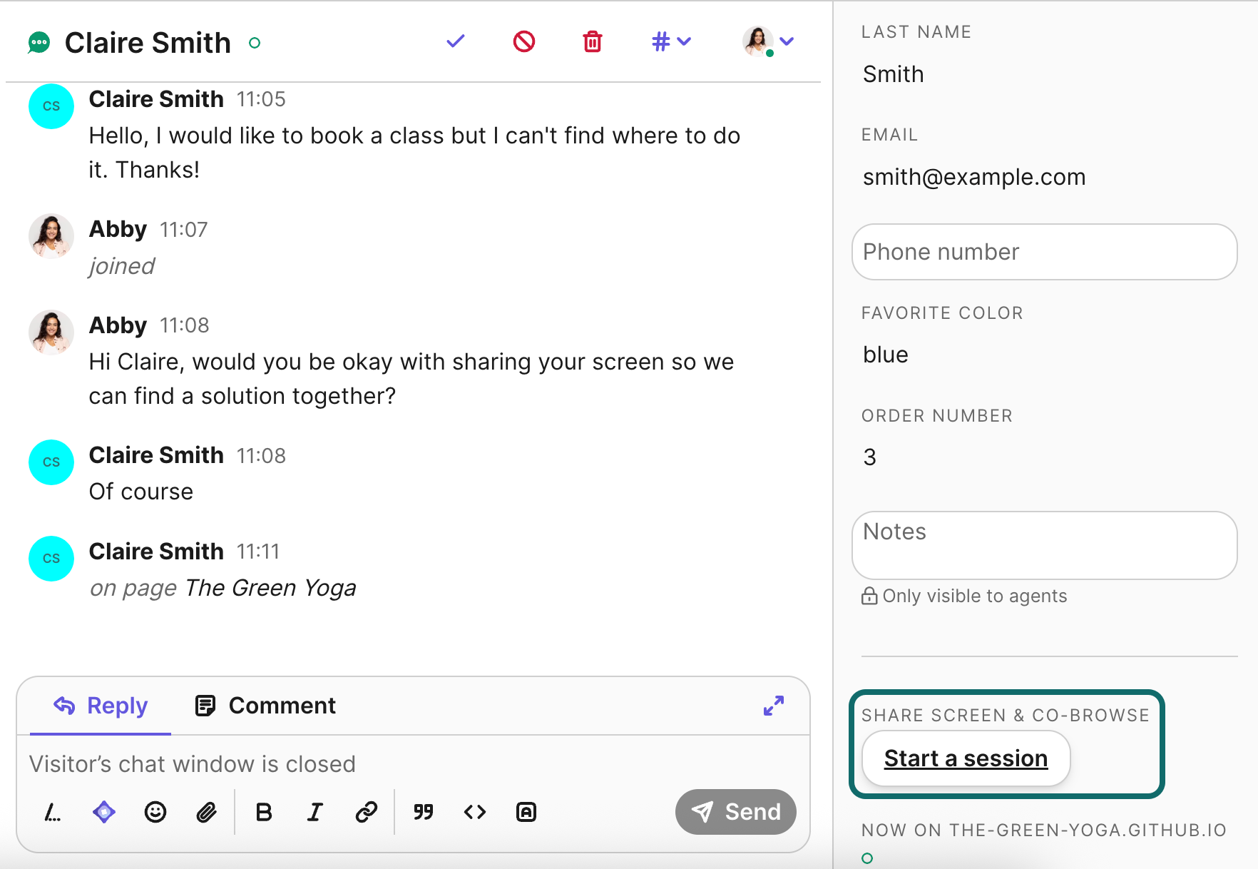The width and height of the screenshot is (1258, 869).
Task: Toggle blockquote formatting
Action: 424,812
